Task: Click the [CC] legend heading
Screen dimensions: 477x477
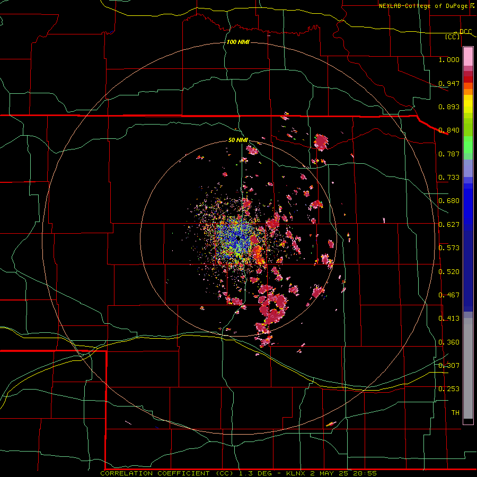Action: (x=453, y=37)
